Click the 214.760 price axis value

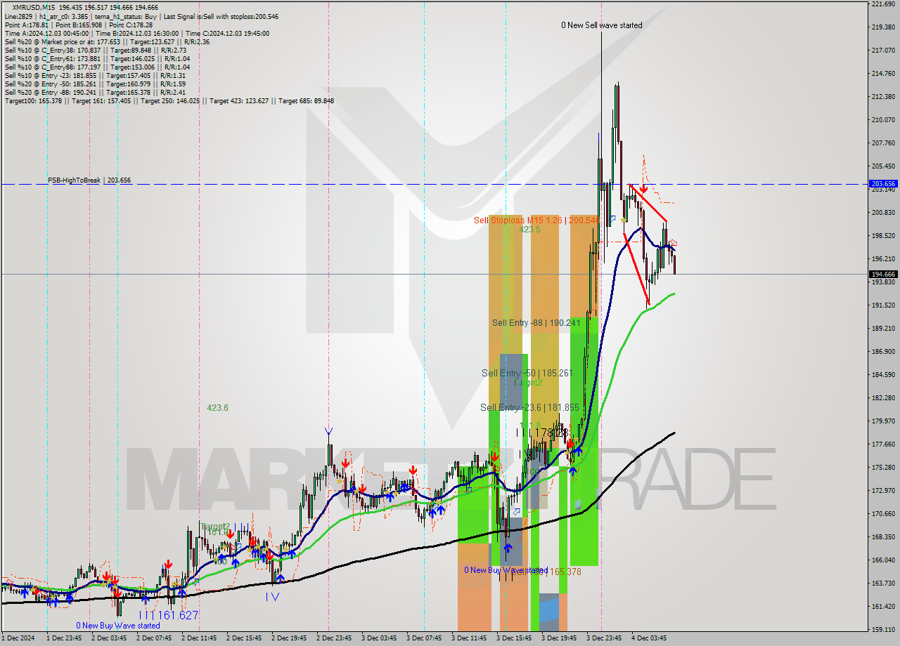coord(883,74)
